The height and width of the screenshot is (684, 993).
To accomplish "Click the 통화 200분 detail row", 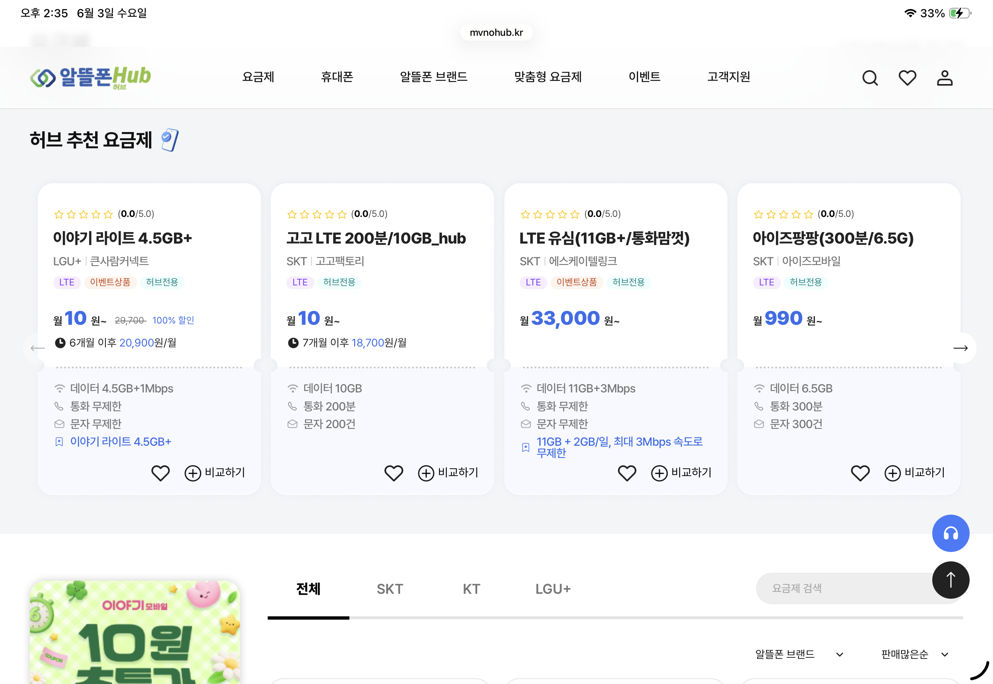I will pyautogui.click(x=321, y=406).
